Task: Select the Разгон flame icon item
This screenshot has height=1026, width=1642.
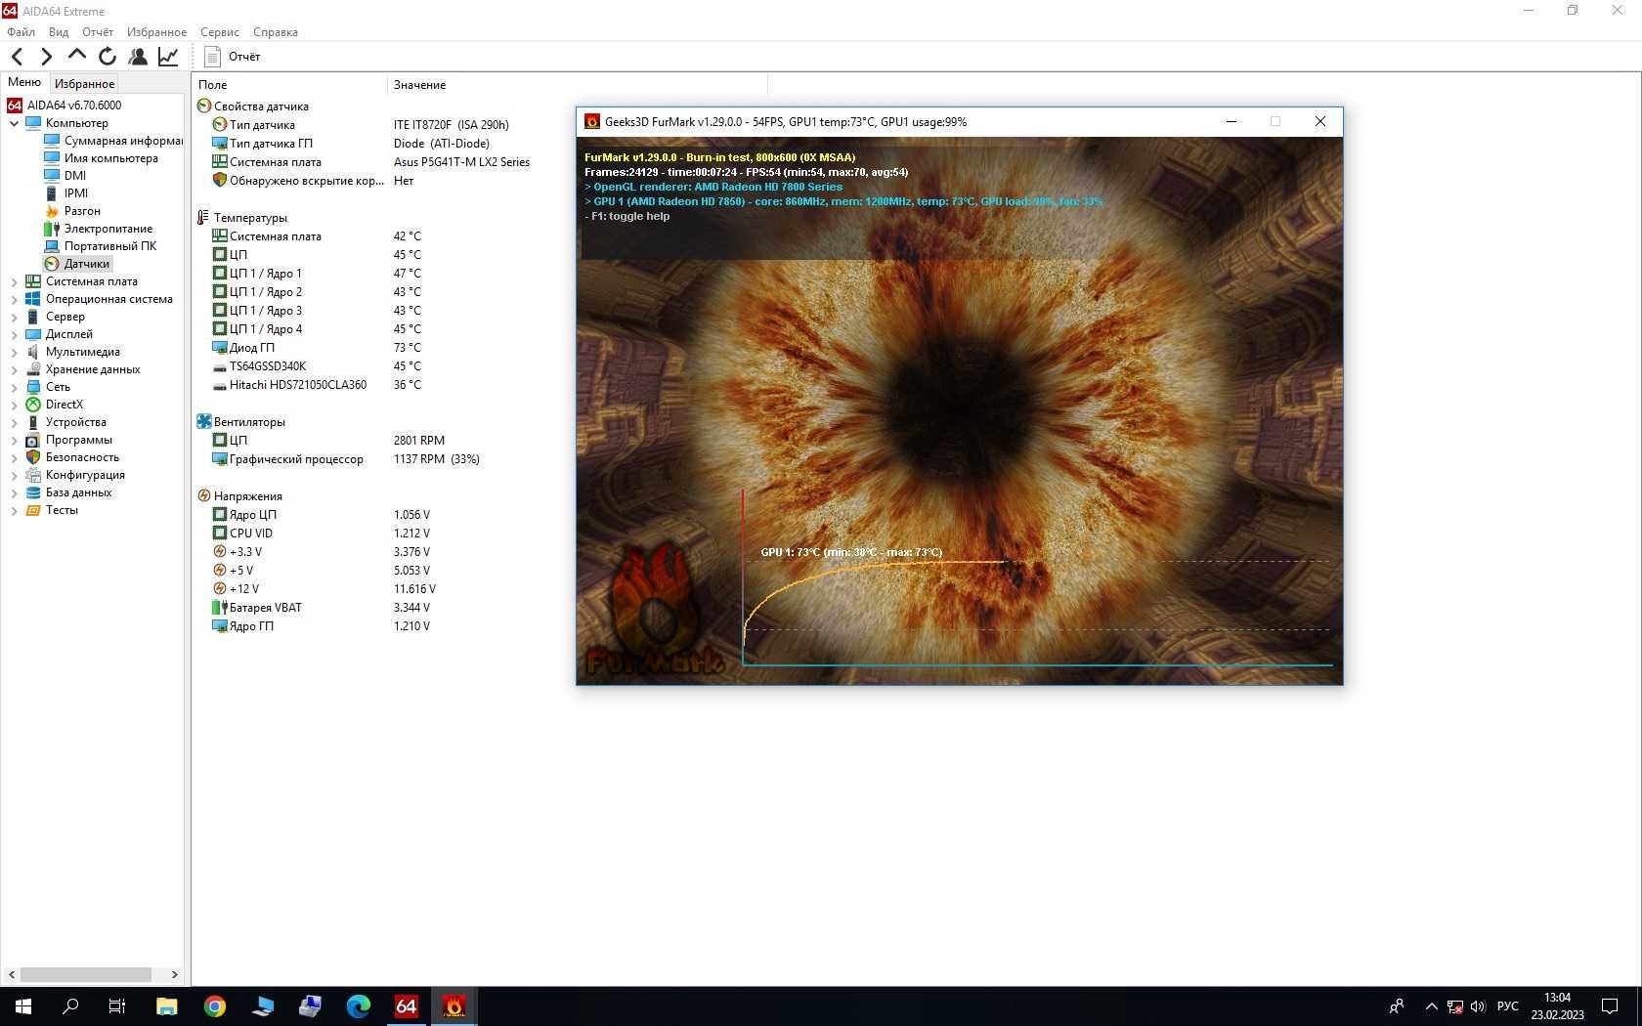Action: (x=52, y=211)
